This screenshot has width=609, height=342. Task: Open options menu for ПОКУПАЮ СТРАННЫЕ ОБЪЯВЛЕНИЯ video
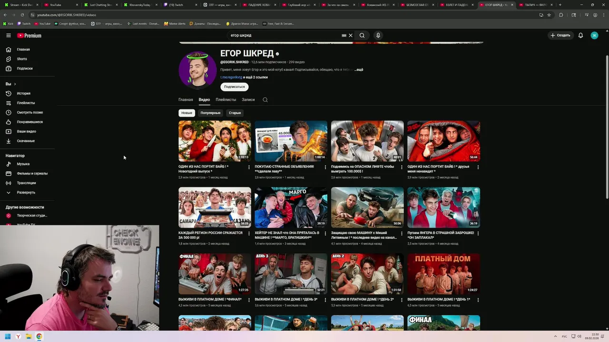(x=325, y=167)
